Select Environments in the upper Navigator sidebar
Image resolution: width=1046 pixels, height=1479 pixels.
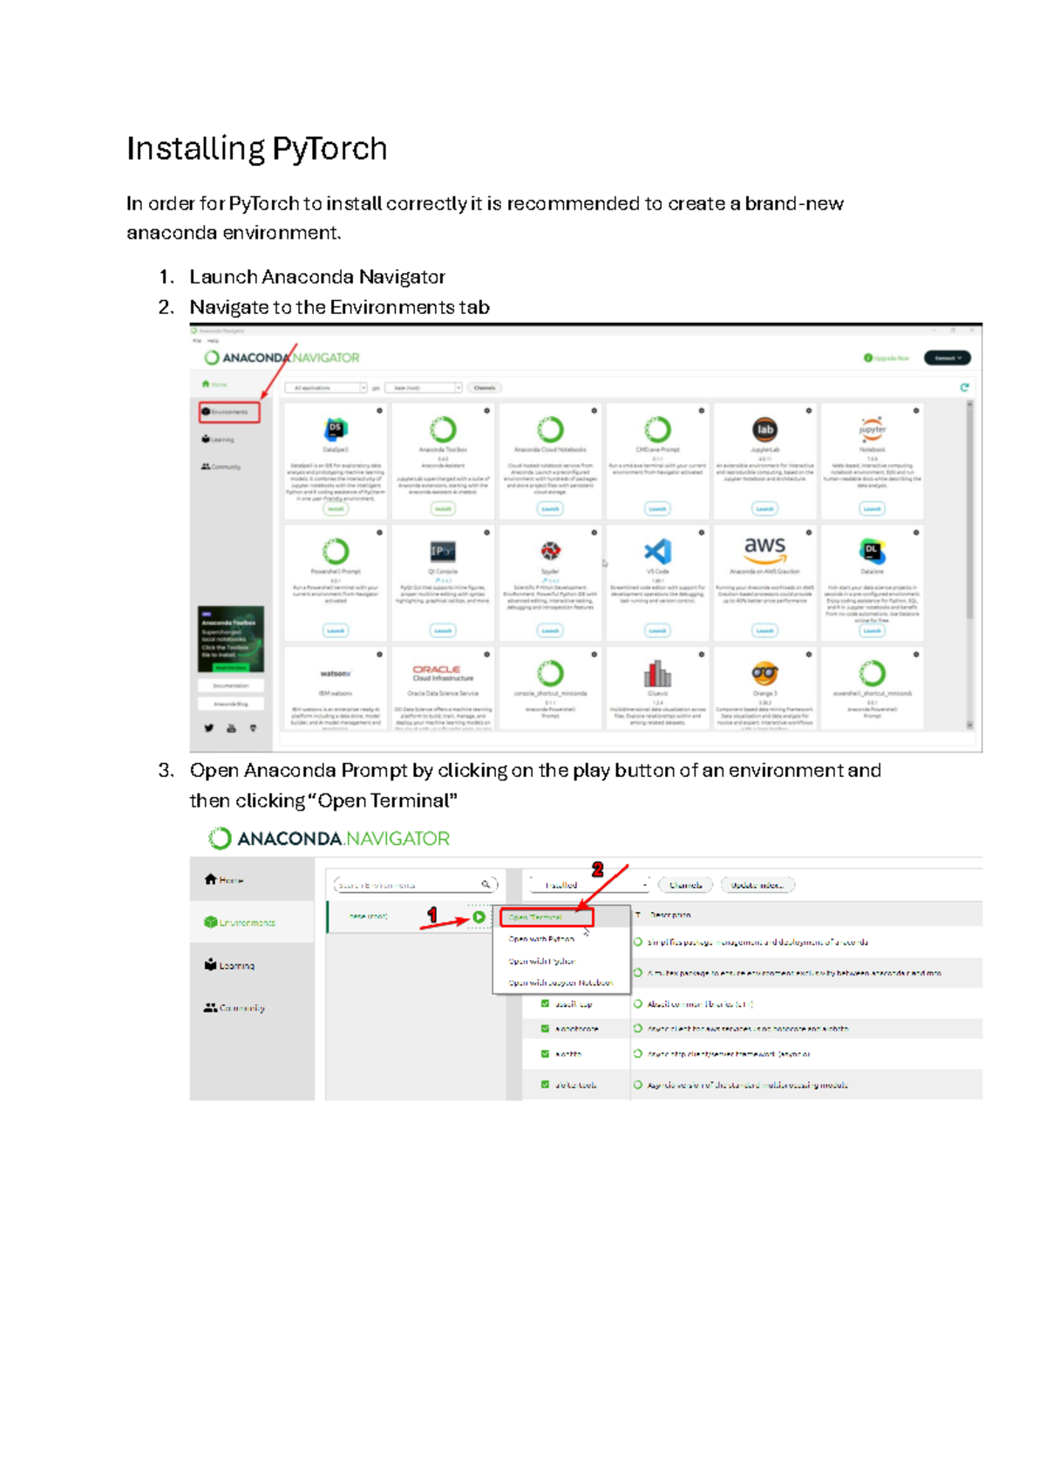[228, 412]
